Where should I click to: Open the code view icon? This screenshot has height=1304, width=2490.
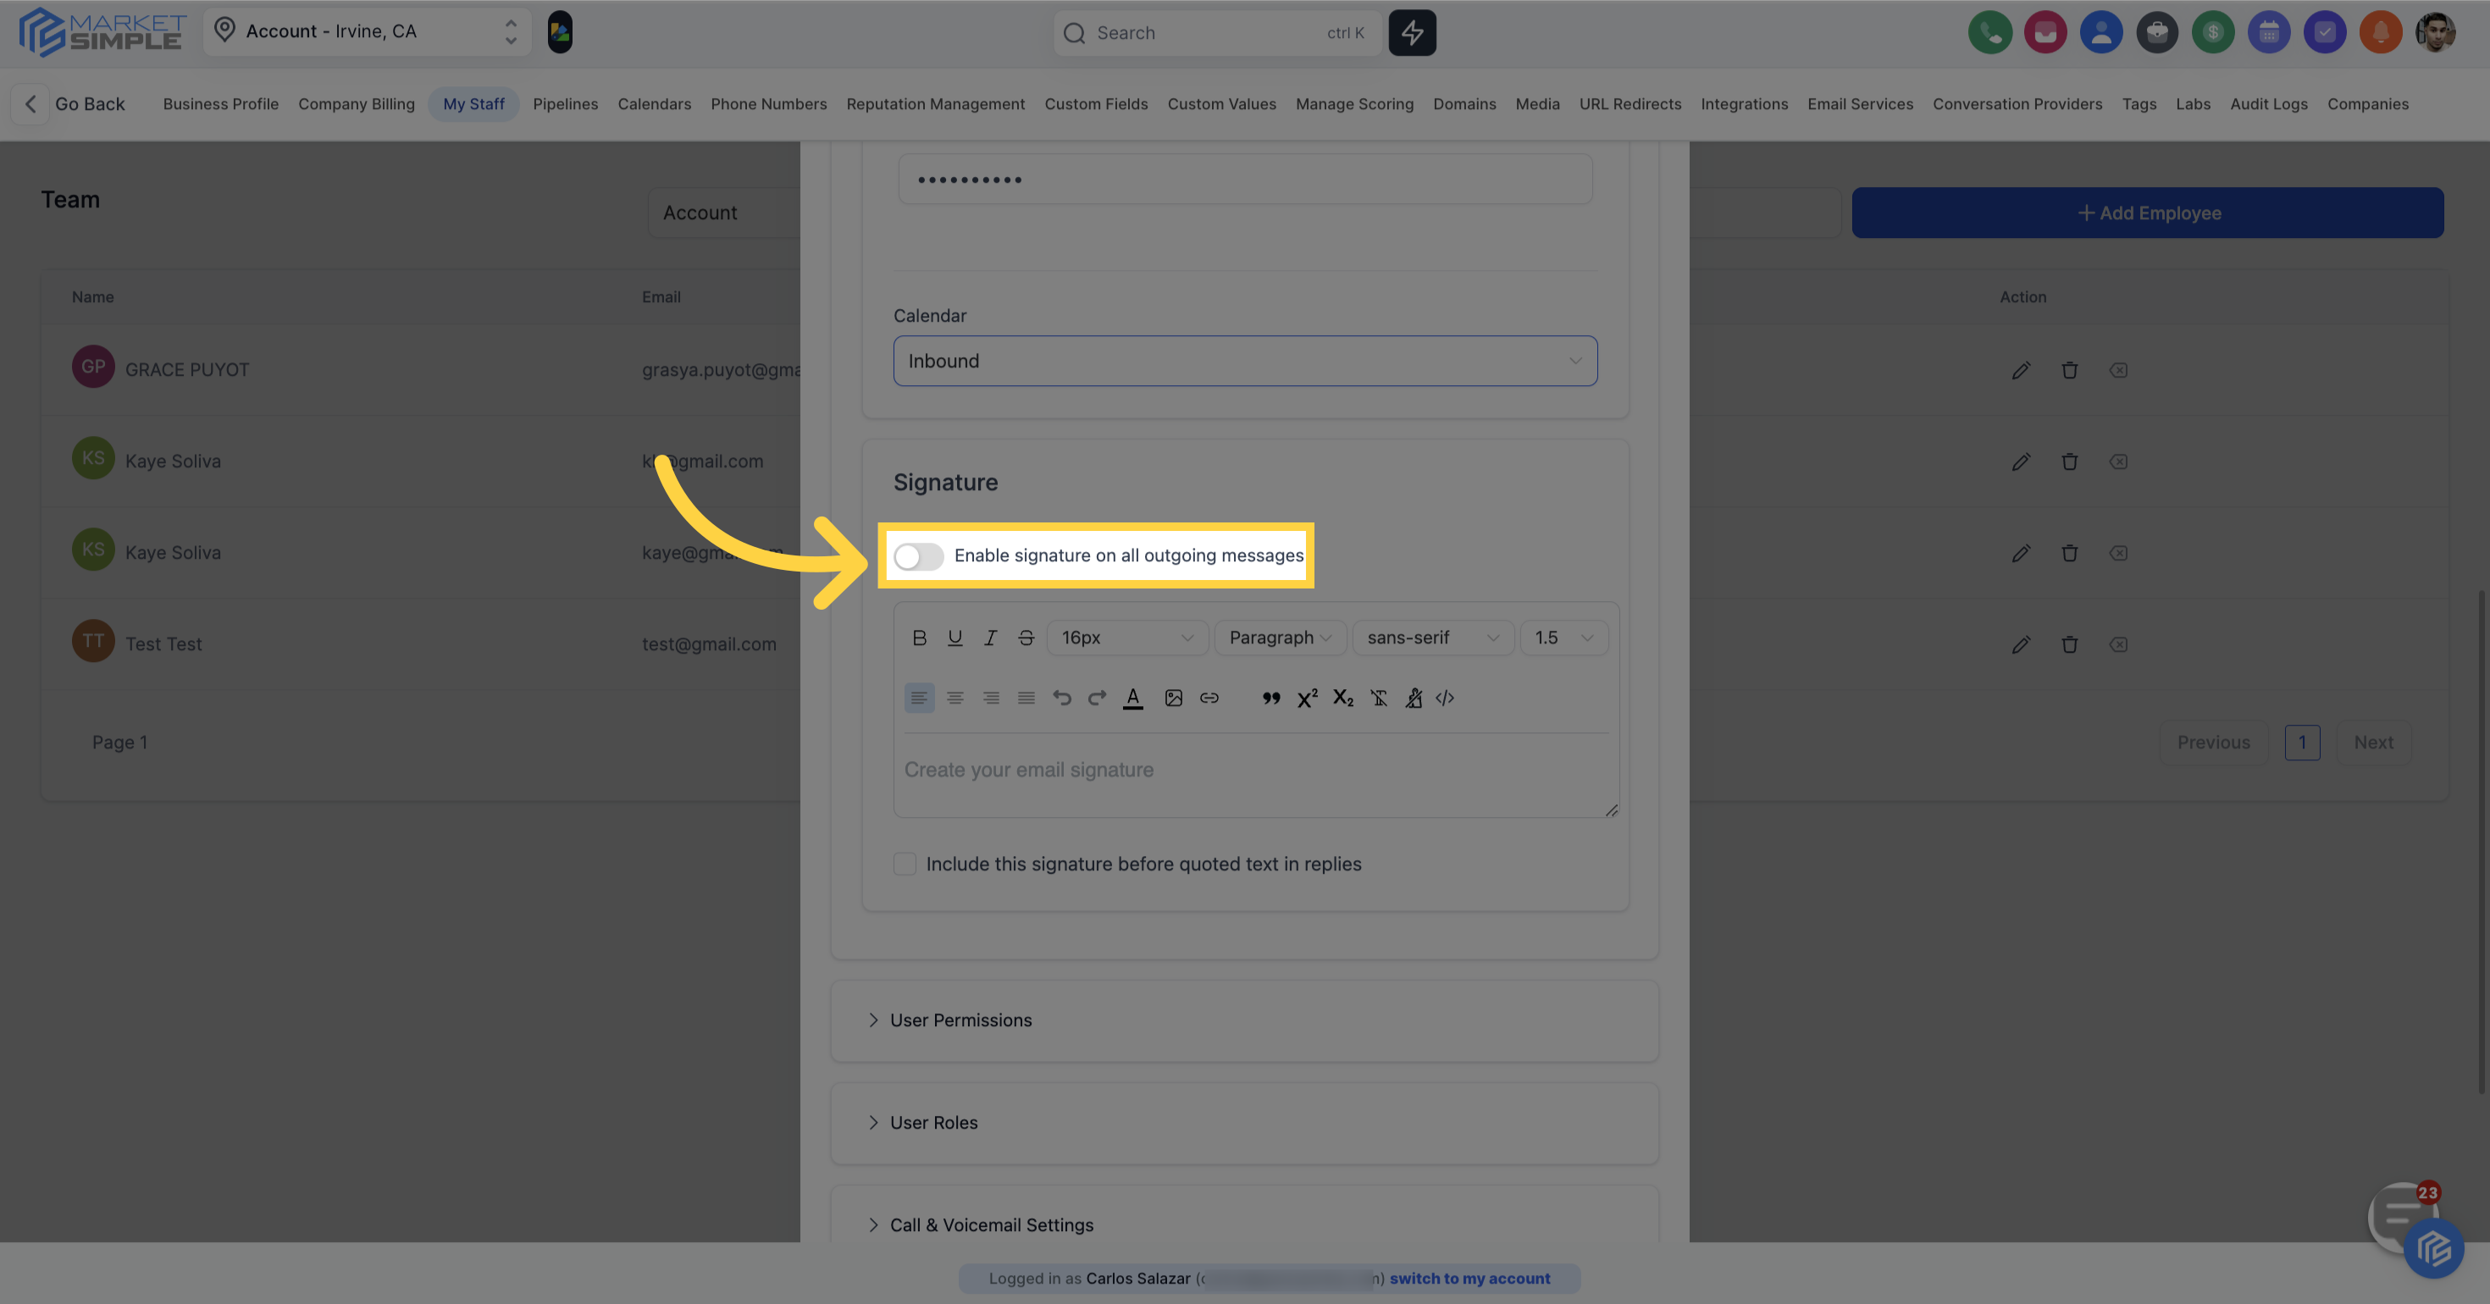pyautogui.click(x=1444, y=698)
